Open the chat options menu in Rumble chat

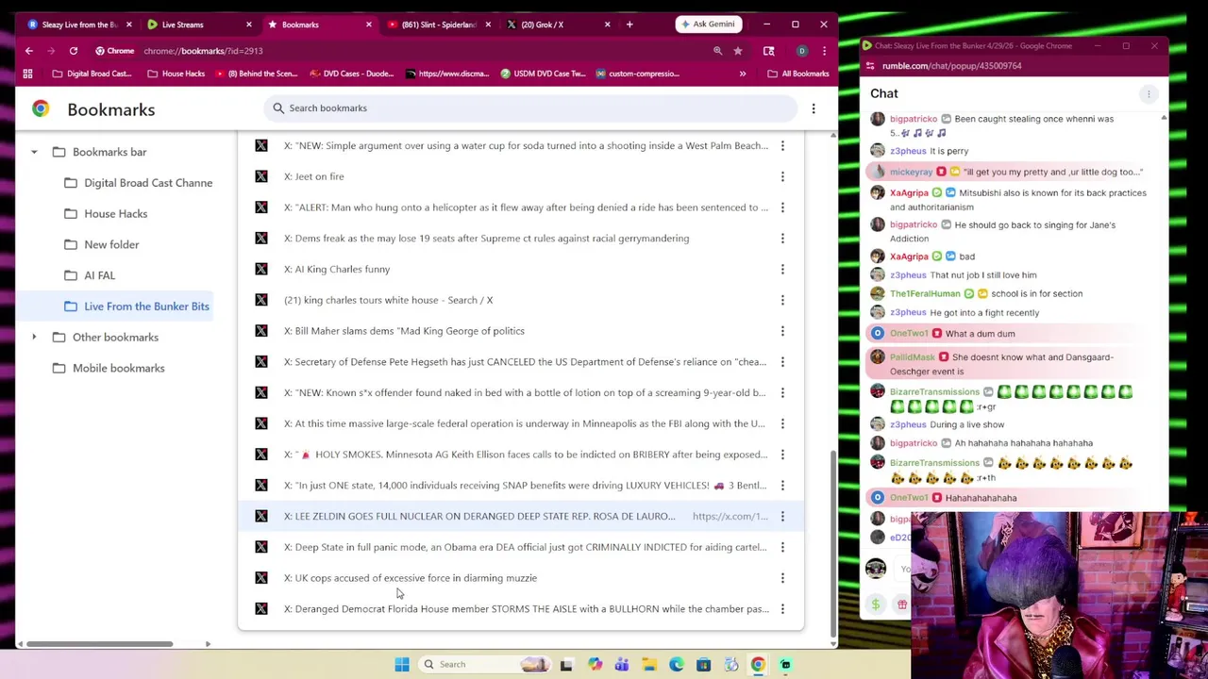pos(1149,93)
